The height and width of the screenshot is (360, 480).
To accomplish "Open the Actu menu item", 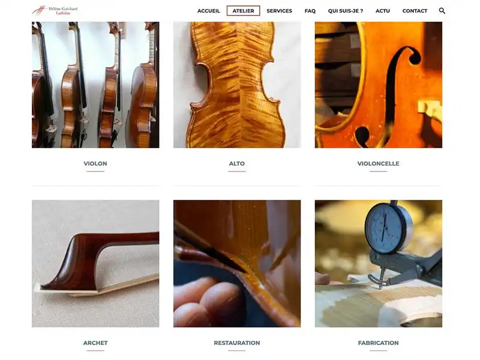I will coord(383,11).
